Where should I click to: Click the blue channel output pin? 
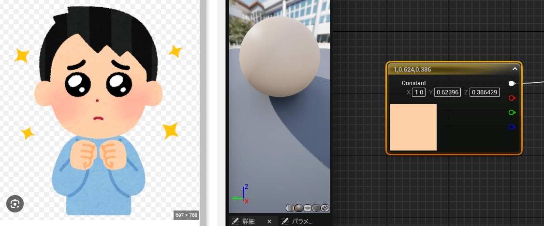pos(512,127)
